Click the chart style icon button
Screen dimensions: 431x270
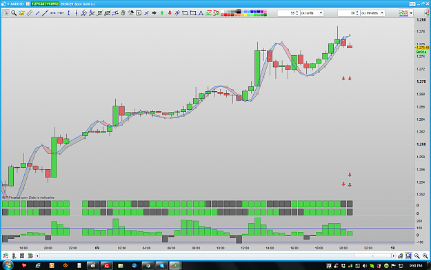(403, 13)
